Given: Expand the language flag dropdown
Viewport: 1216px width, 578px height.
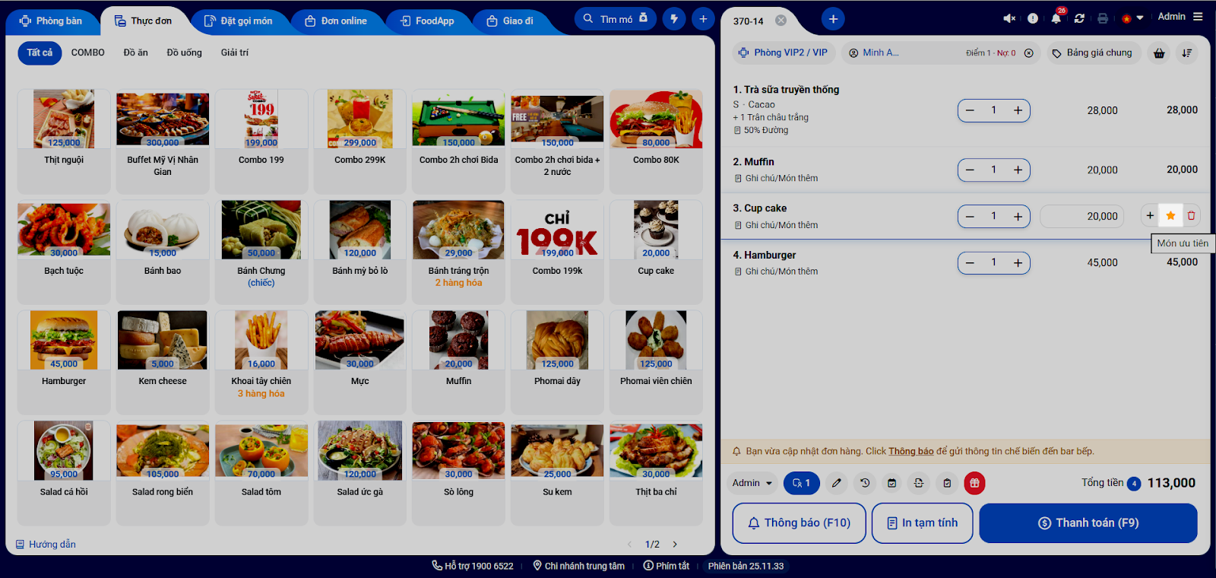Looking at the screenshot, I should click(x=1132, y=18).
